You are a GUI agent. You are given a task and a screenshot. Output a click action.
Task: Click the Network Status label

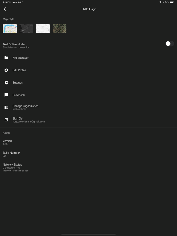pyautogui.click(x=12, y=164)
